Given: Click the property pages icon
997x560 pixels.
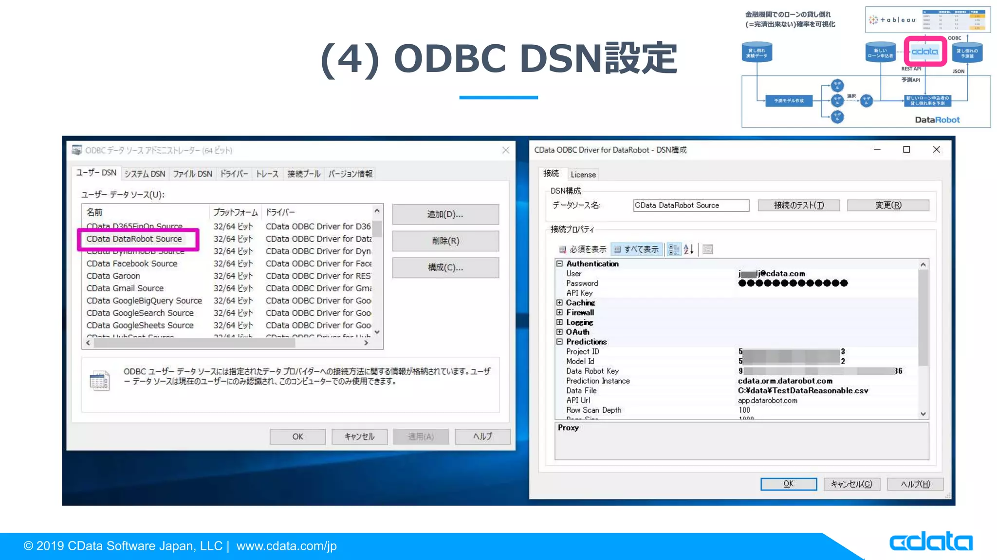Looking at the screenshot, I should coord(708,249).
